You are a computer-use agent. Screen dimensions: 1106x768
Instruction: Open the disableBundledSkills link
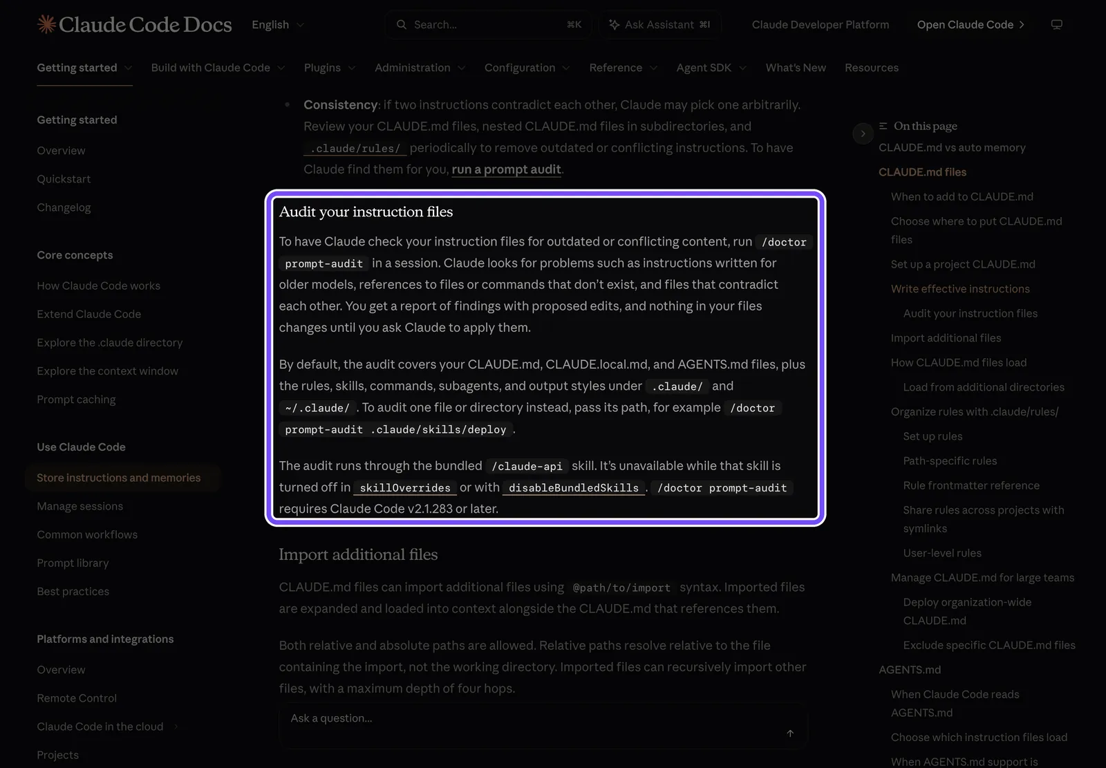tap(574, 488)
